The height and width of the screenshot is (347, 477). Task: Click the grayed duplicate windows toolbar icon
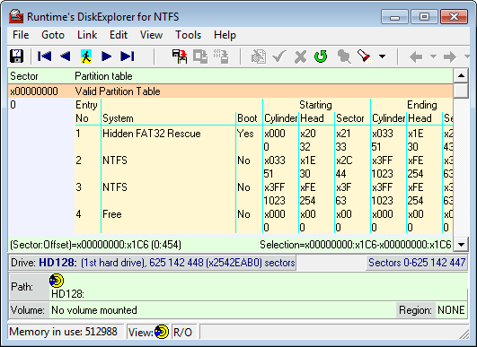pyautogui.click(x=200, y=56)
